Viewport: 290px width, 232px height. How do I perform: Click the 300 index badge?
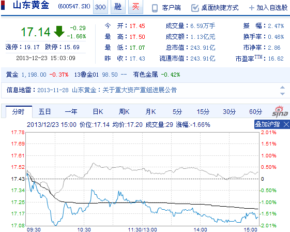[x=100, y=7]
